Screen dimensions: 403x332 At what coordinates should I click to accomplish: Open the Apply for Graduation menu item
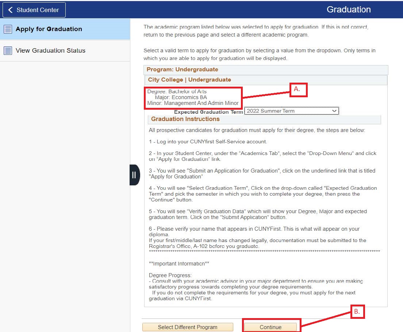[x=49, y=29]
